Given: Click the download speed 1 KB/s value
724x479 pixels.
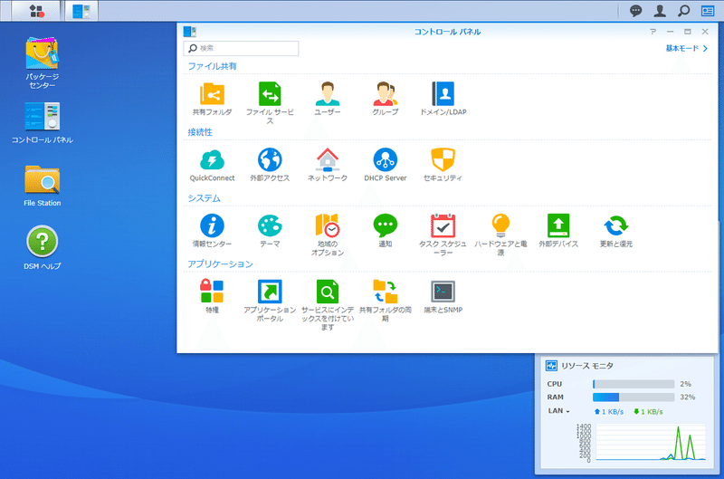Looking at the screenshot, I should pos(652,412).
